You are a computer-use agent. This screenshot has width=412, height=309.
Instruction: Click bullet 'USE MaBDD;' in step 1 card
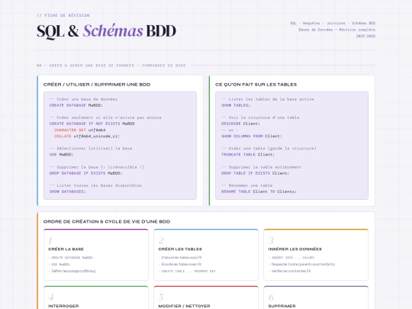(61, 264)
